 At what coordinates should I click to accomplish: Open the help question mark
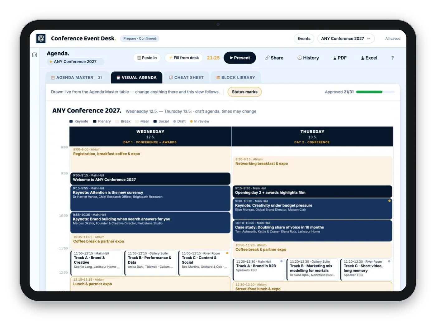pyautogui.click(x=392, y=58)
